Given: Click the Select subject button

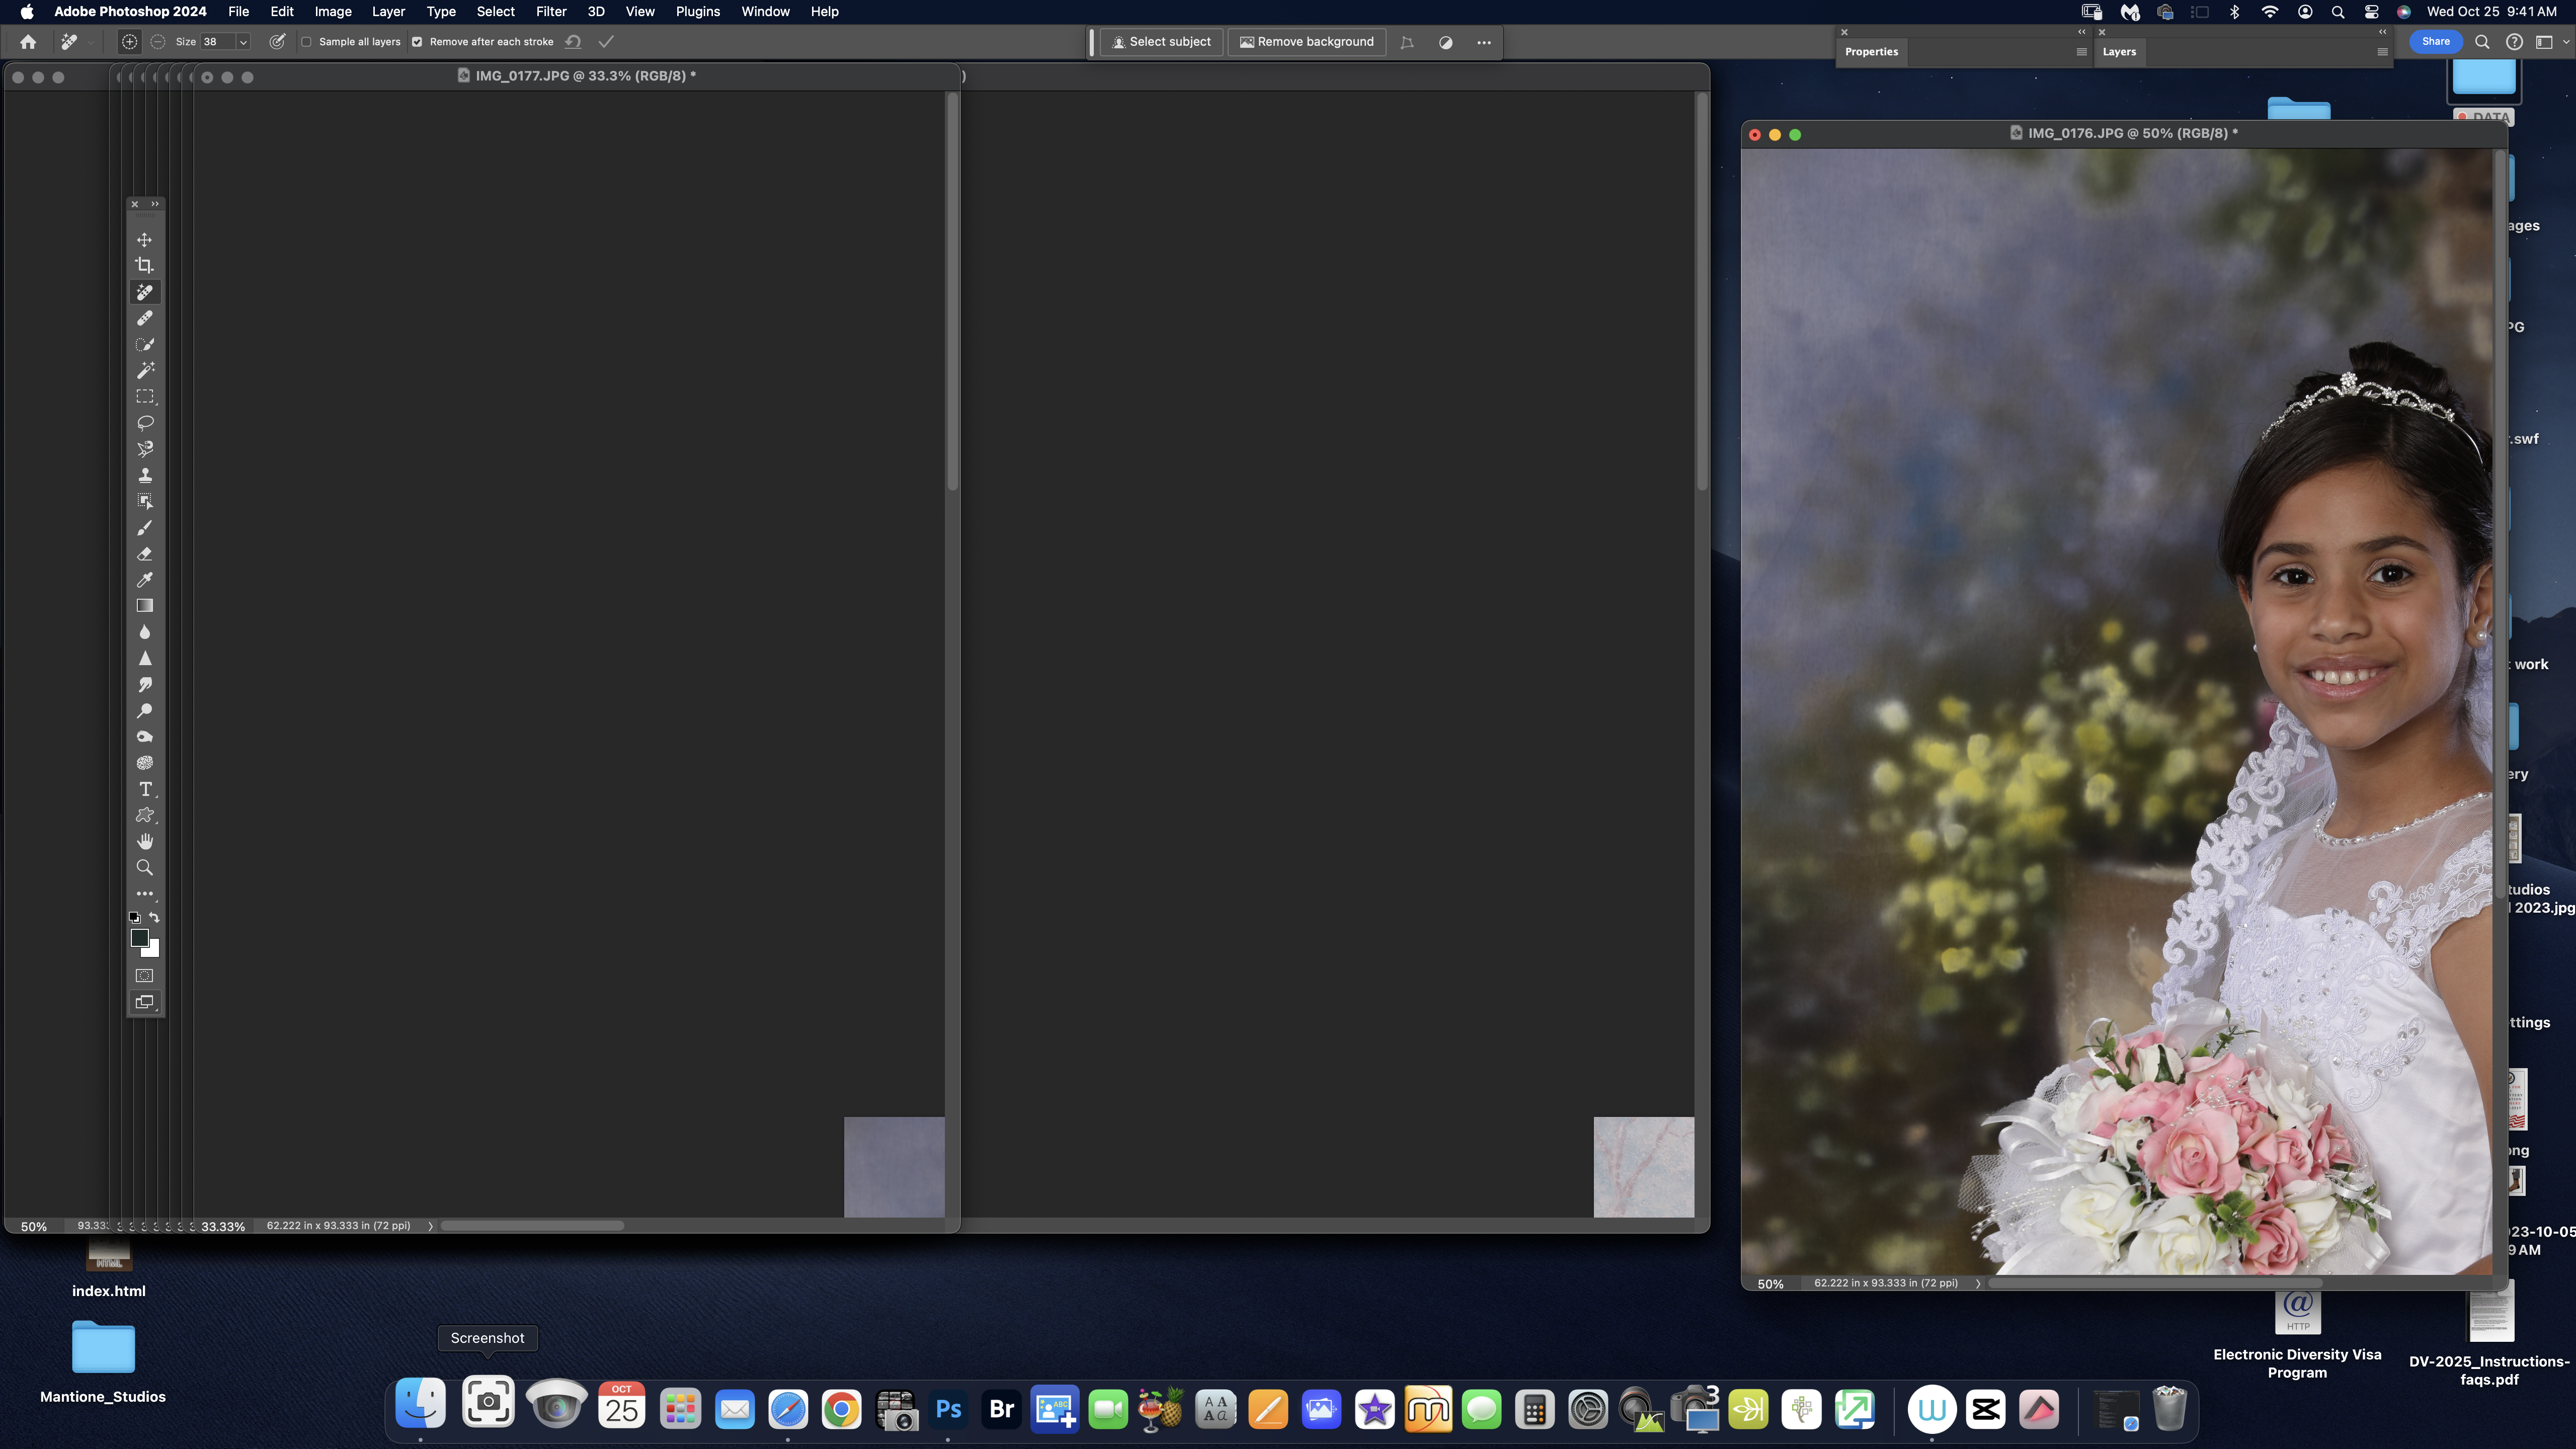Looking at the screenshot, I should point(1161,42).
